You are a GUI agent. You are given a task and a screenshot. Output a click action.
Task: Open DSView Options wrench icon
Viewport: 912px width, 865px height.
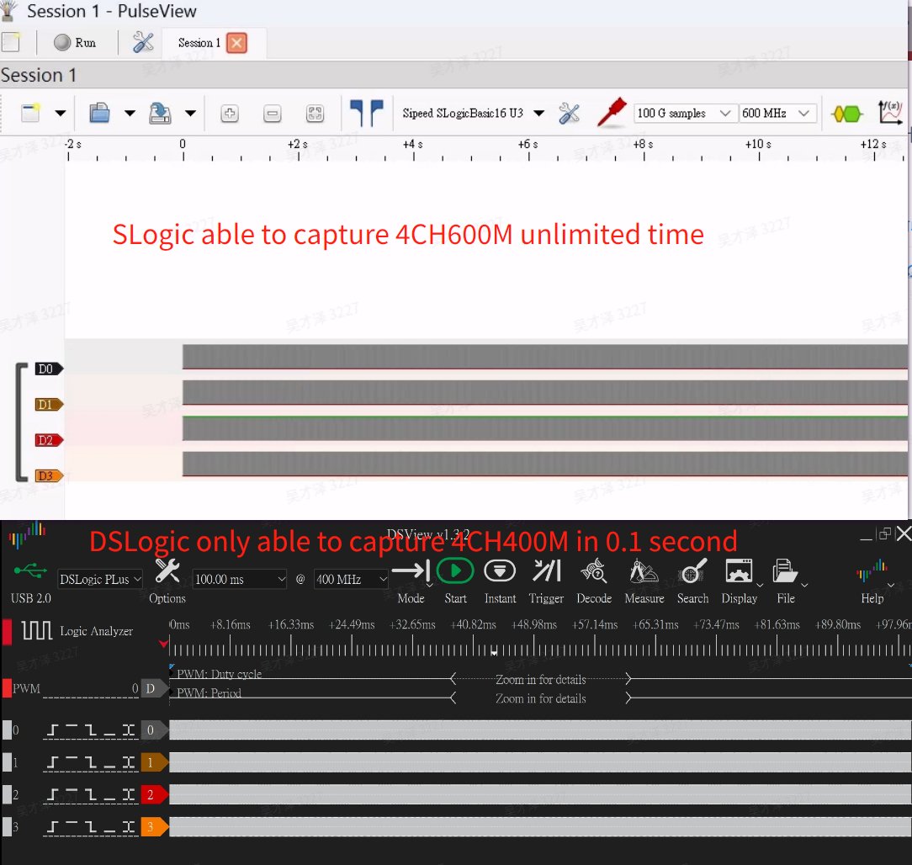167,571
